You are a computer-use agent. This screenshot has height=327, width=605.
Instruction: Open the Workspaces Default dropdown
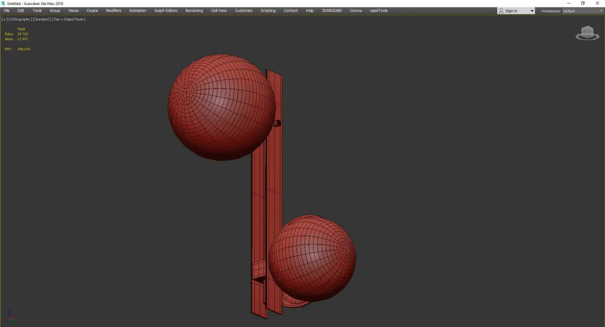click(582, 11)
